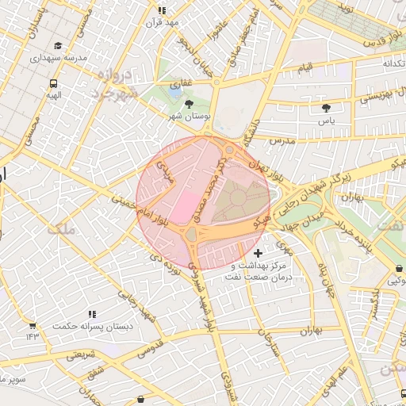Select the ملک neighborhood label
This screenshot has width=406, height=406.
(x=61, y=229)
